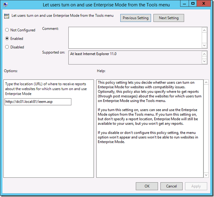Image resolution: width=214 pixels, height=197 pixels.
Task: Click up arrow in Supported on box
Action: (204, 53)
